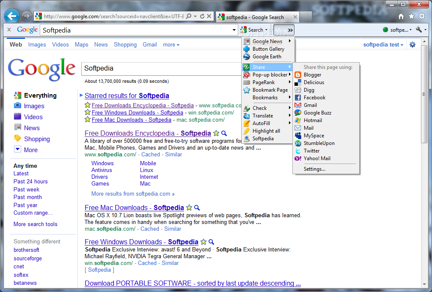Image resolution: width=432 pixels, height=292 pixels.
Task: Open the Translate submenu
Action: click(267, 116)
